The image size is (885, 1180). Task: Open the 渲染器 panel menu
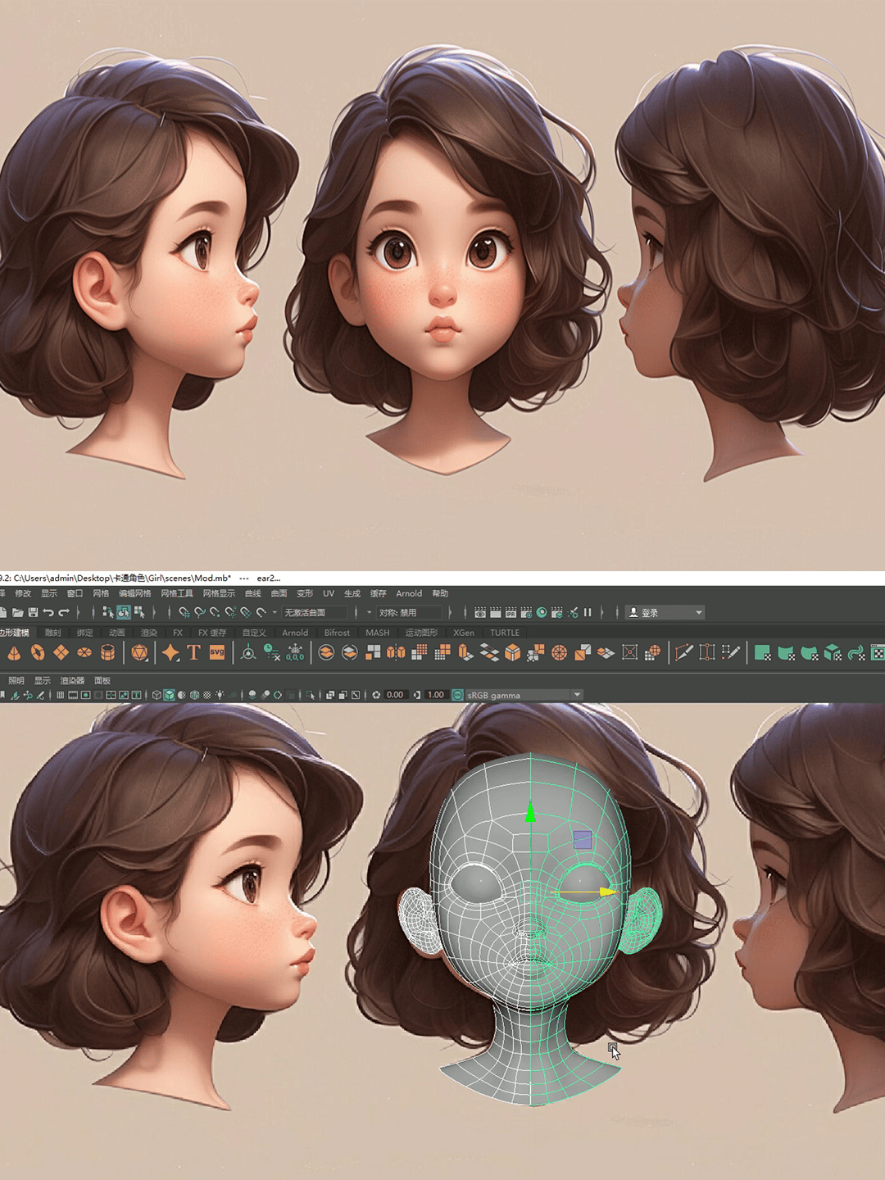72,680
